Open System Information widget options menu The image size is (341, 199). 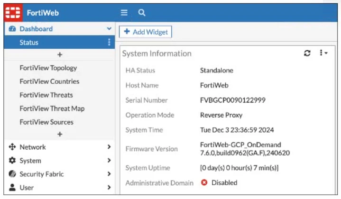tap(323, 54)
